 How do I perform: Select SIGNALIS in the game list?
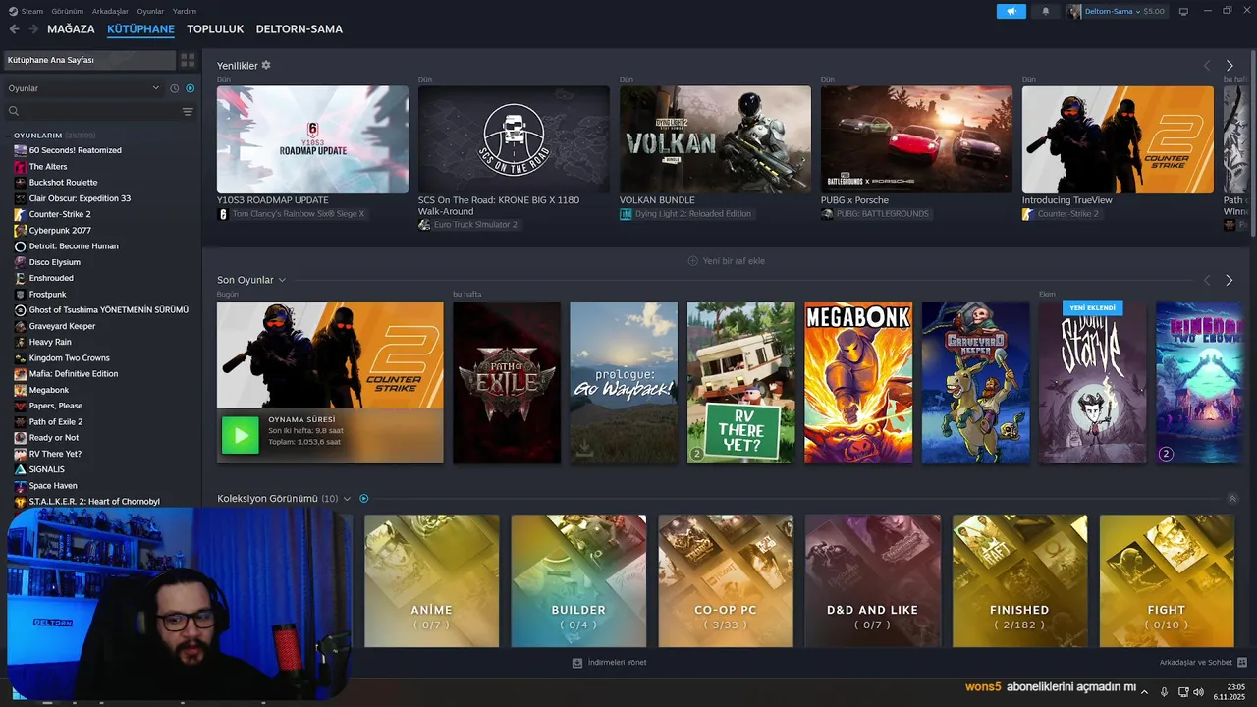coord(47,469)
